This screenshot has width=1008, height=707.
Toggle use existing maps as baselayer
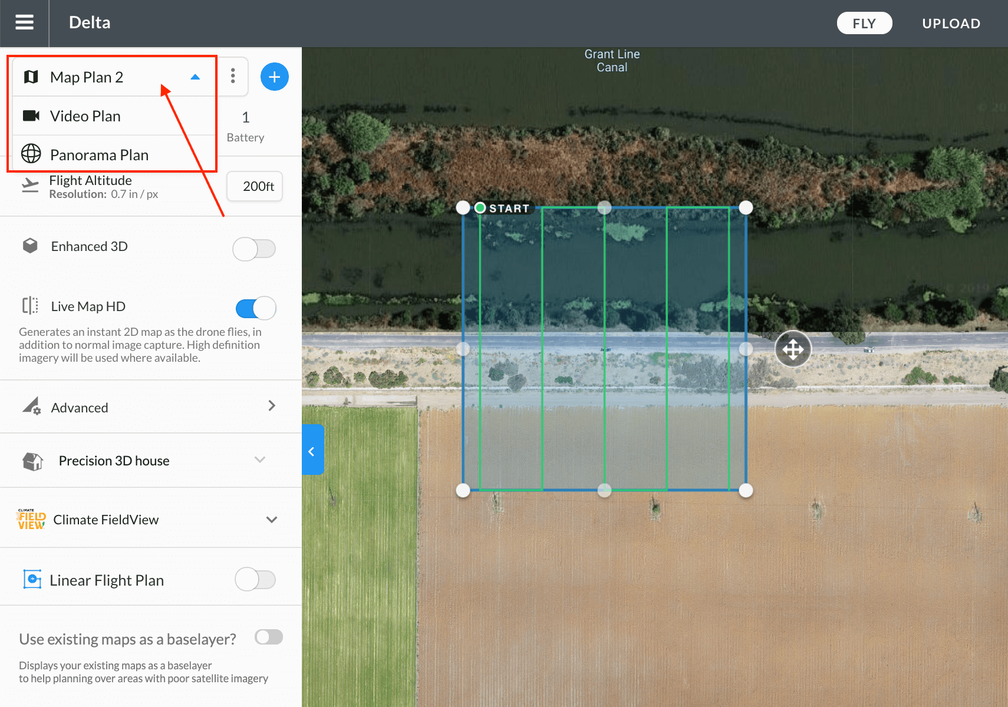pyautogui.click(x=269, y=637)
